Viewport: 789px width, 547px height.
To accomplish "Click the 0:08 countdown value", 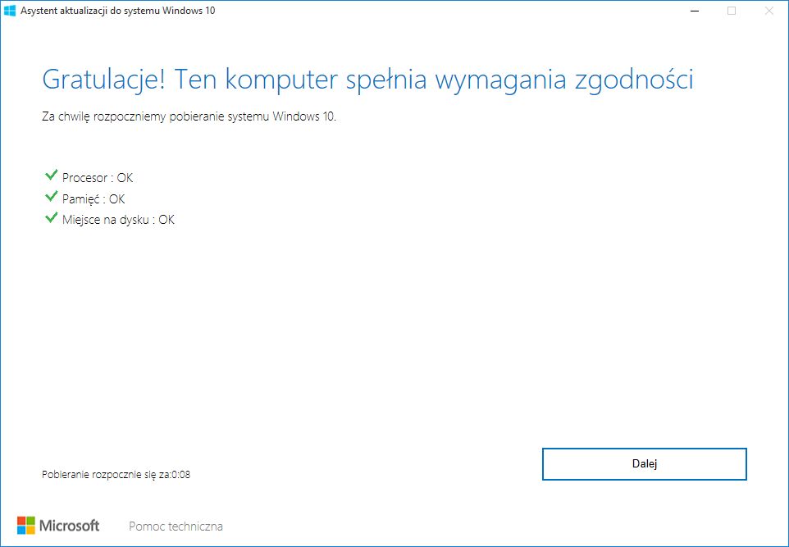I will [181, 475].
